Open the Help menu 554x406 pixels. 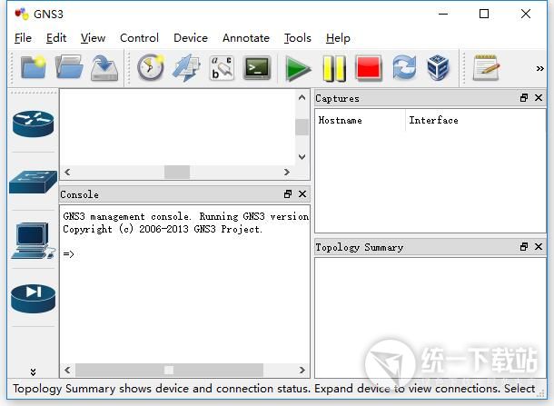pos(338,38)
